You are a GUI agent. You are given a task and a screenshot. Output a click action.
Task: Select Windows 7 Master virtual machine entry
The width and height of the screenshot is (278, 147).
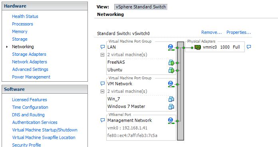pyautogui.click(x=126, y=106)
